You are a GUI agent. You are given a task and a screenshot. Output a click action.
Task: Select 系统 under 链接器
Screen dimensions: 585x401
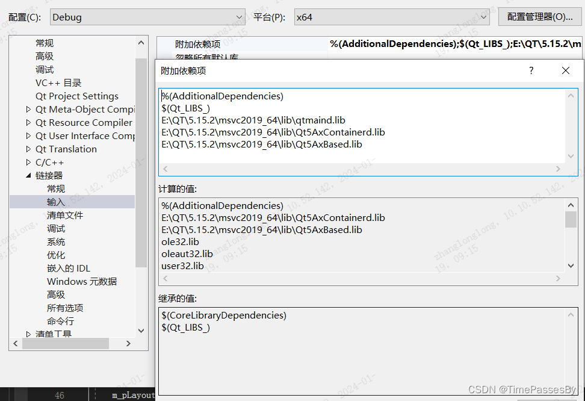(x=55, y=241)
